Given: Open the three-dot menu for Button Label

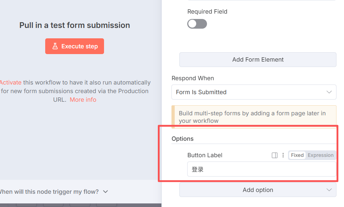Looking at the screenshot, I should pyautogui.click(x=283, y=155).
